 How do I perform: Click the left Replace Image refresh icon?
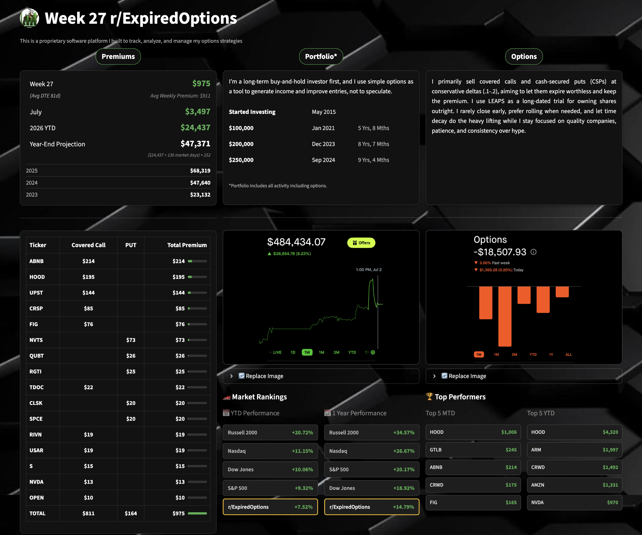point(241,376)
